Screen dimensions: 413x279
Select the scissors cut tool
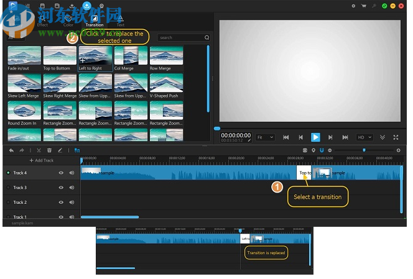[39, 150]
